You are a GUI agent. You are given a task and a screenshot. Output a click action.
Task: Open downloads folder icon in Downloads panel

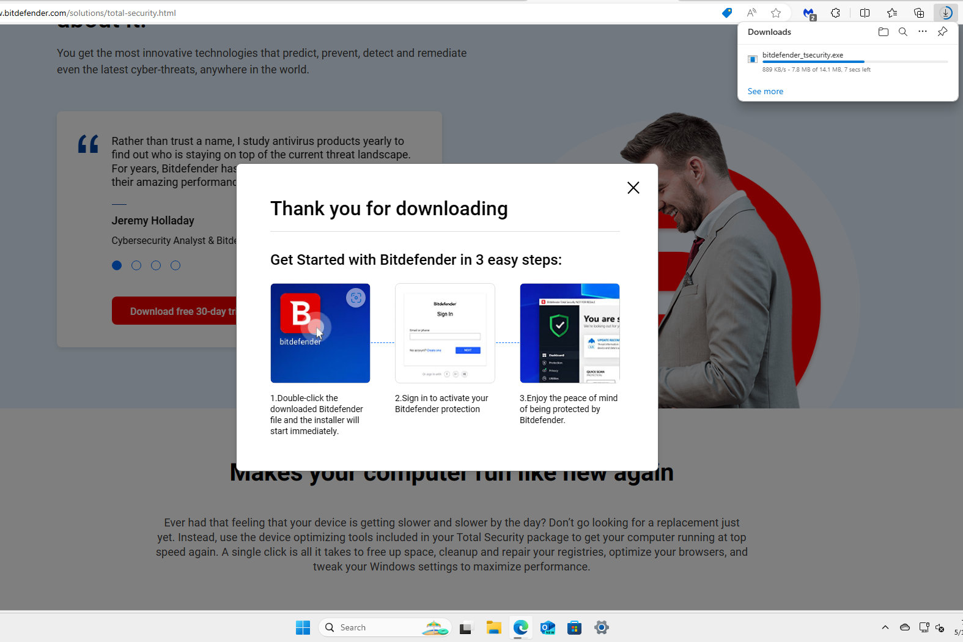(883, 32)
